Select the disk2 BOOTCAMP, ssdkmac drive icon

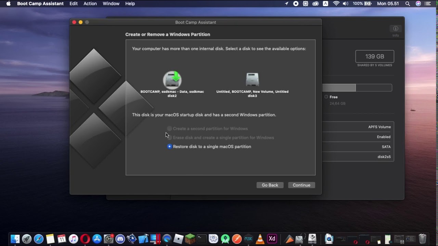point(172,80)
